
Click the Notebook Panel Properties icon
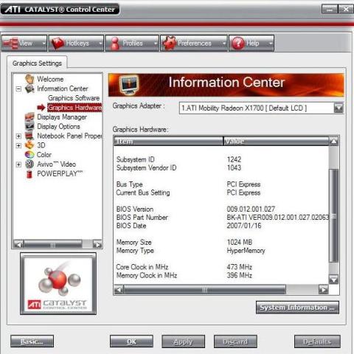pyautogui.click(x=29, y=136)
